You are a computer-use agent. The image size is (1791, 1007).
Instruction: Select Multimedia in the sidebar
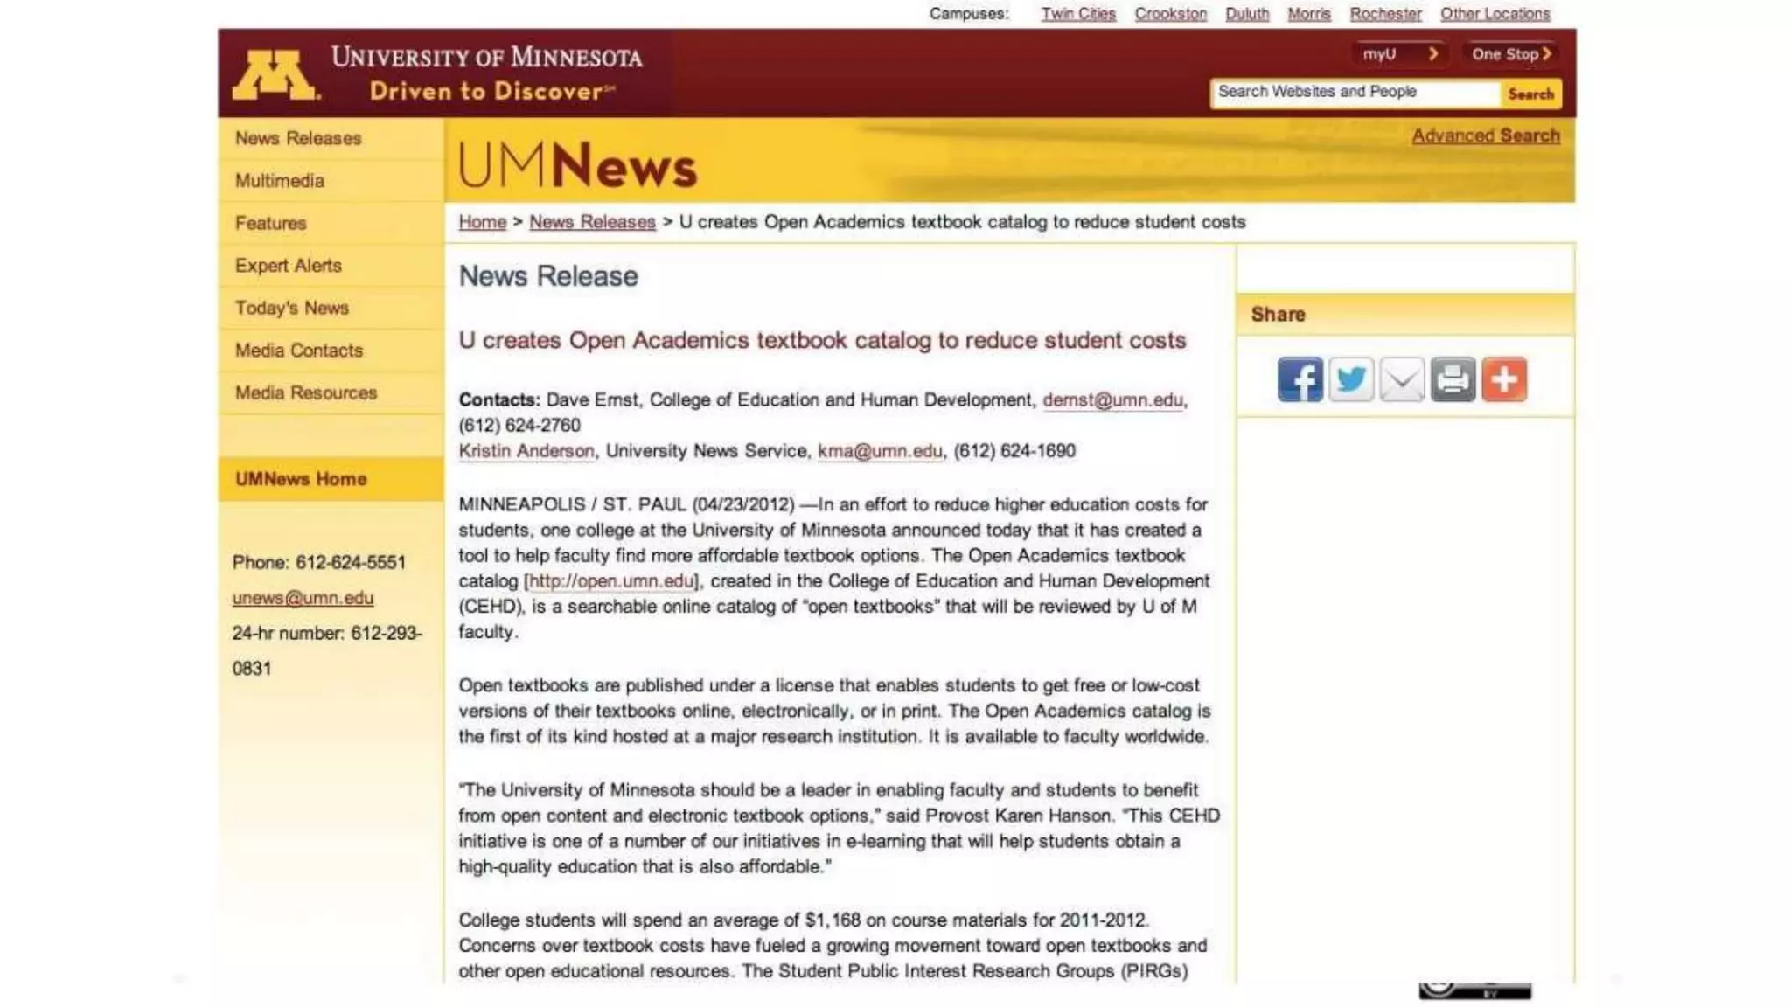[x=280, y=181]
